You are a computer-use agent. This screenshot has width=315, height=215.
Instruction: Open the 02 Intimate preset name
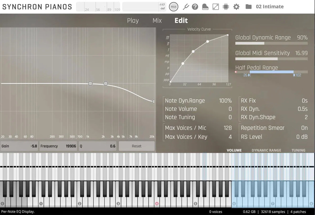point(270,7)
